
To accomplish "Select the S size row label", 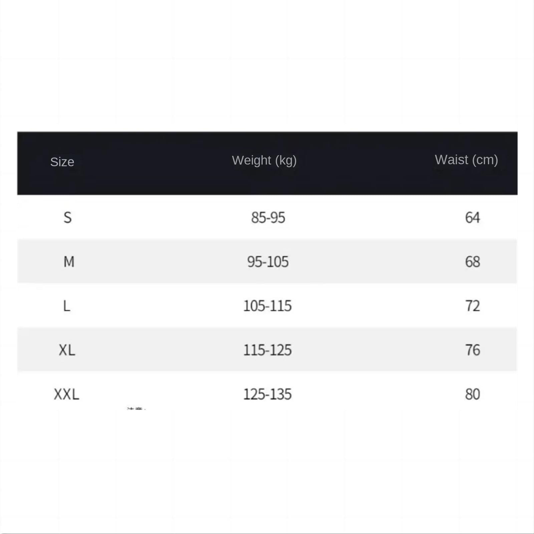I will click(67, 218).
